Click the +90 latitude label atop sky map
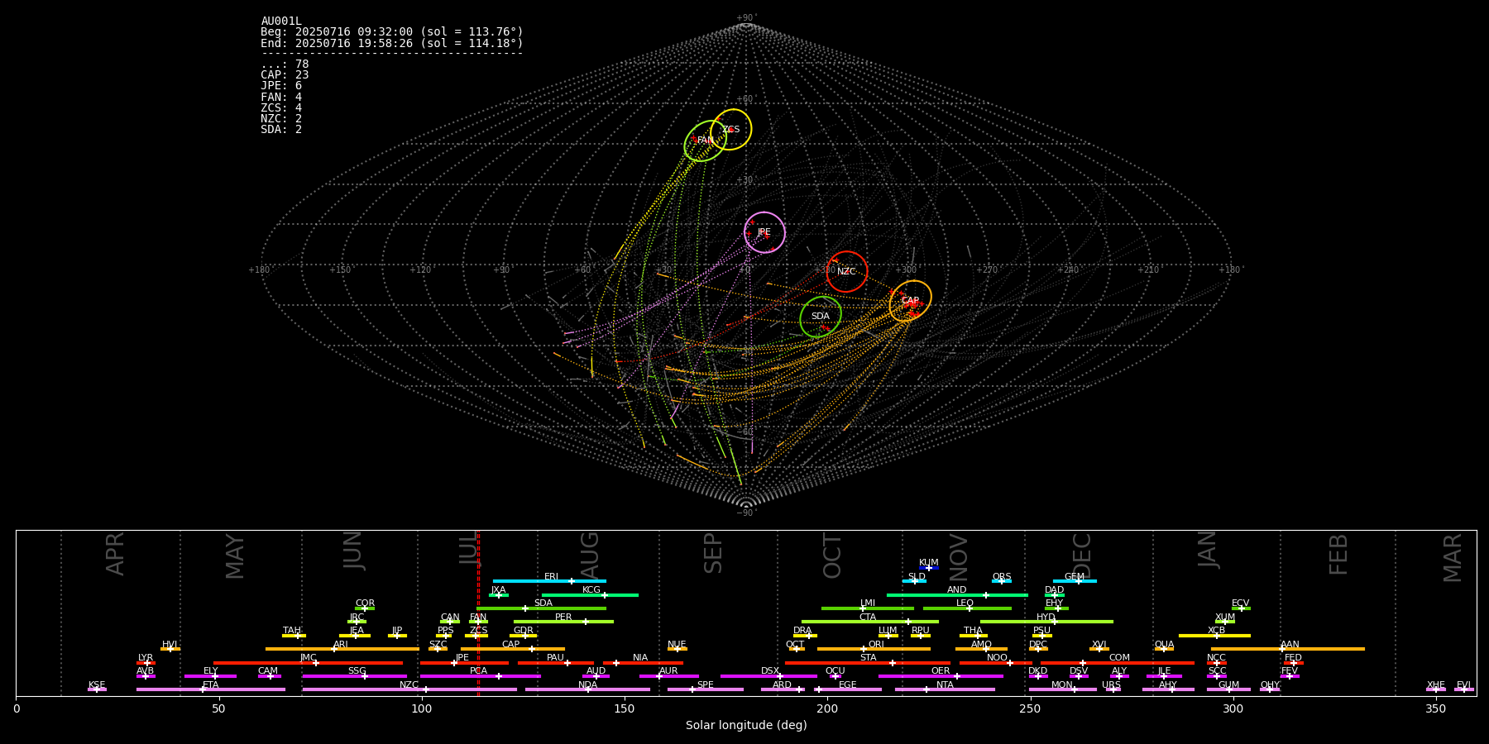1489x744 pixels. click(746, 18)
